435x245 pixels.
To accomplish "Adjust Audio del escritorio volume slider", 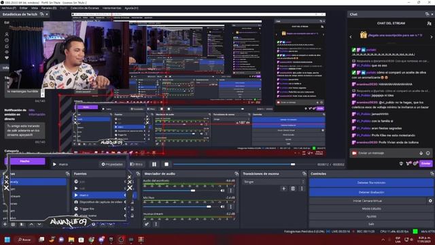I will (x=193, y=191).
